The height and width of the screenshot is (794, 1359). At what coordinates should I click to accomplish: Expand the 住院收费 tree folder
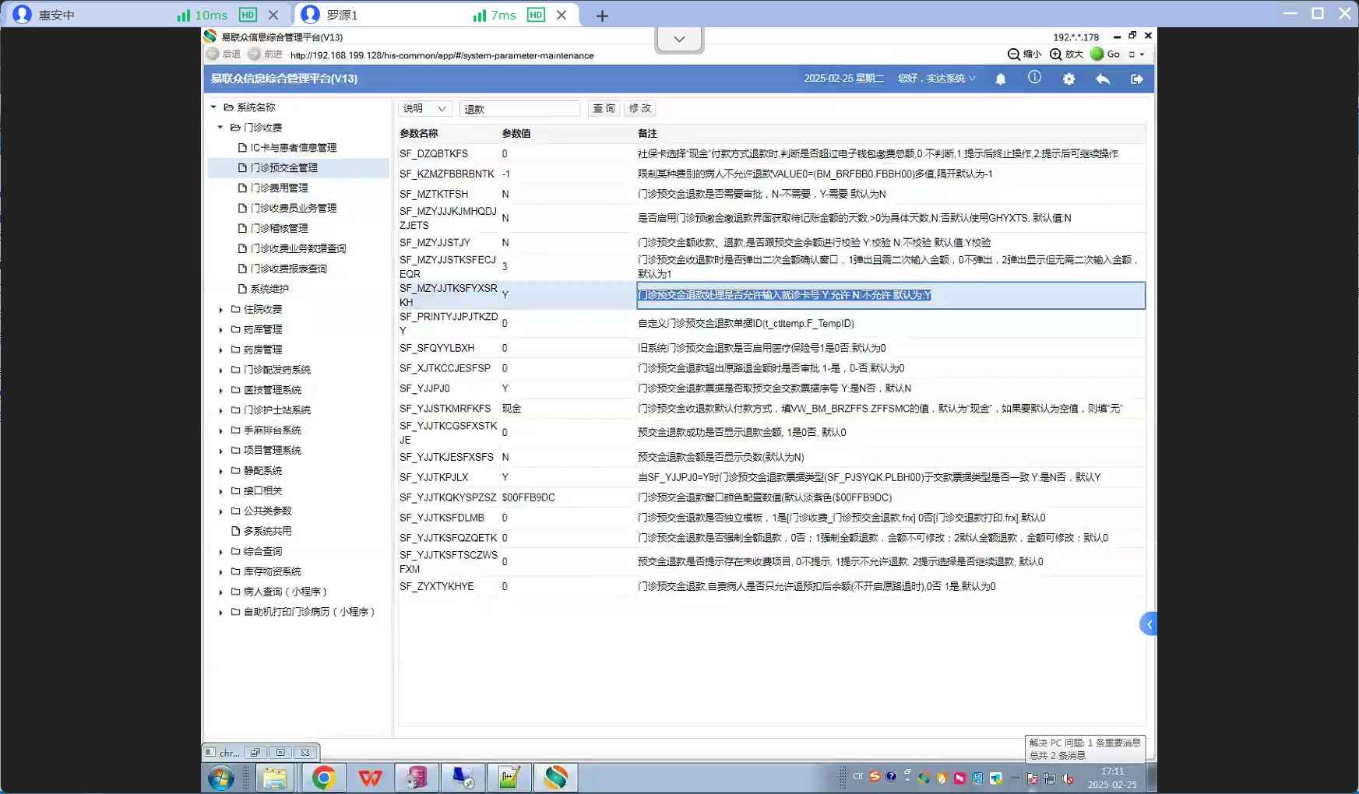[x=220, y=310]
